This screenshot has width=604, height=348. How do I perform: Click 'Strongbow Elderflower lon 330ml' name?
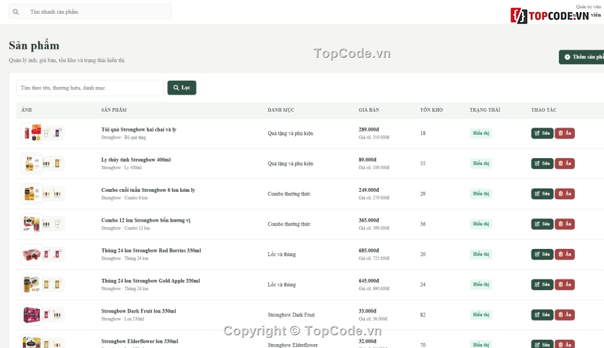139,342
